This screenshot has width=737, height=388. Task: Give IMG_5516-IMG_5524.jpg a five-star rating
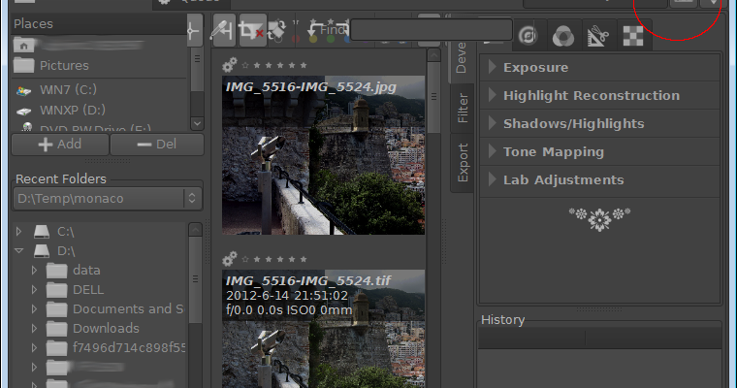point(304,65)
